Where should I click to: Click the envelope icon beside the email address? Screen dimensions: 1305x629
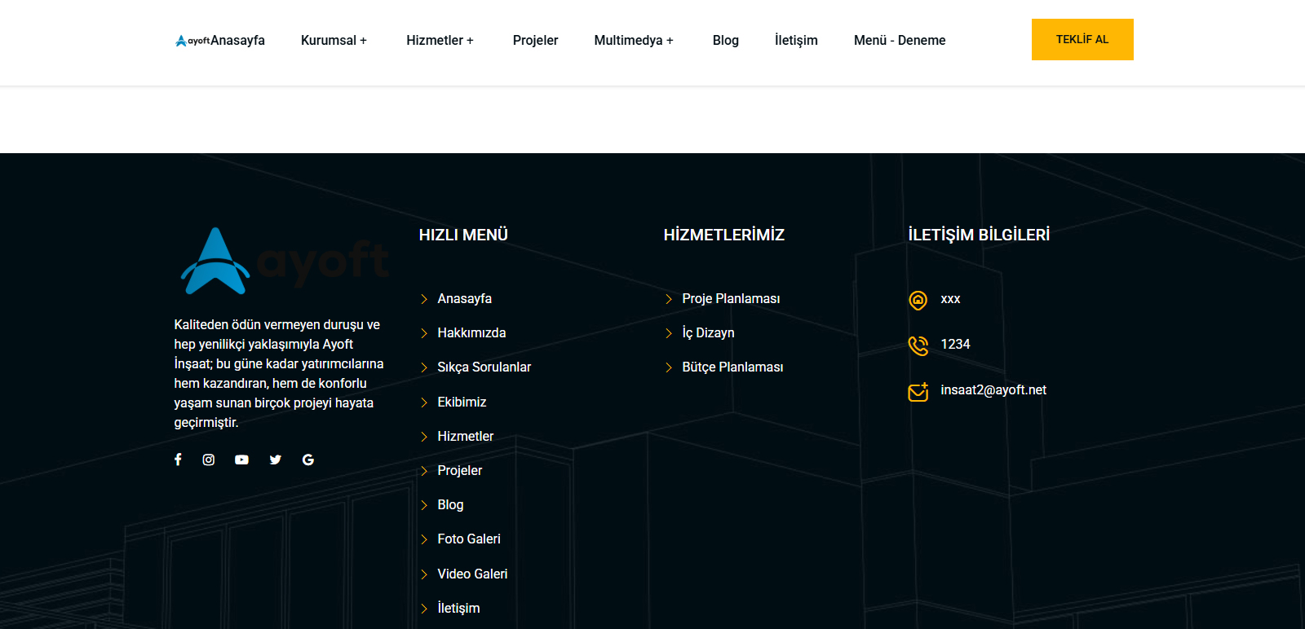[x=918, y=392]
